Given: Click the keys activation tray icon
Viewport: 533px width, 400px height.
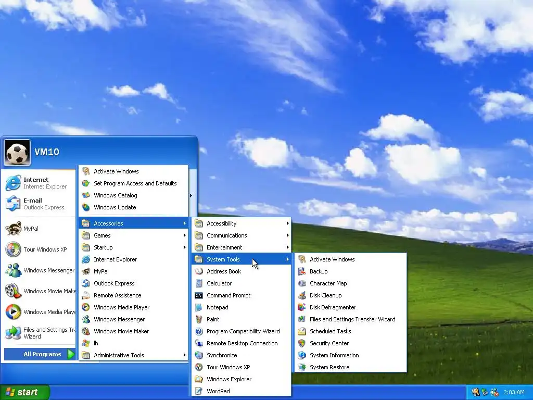Looking at the screenshot, I should point(475,392).
